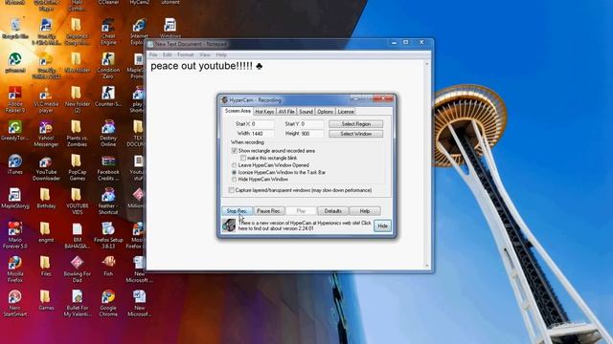Click Stop Rec. button
The width and height of the screenshot is (613, 344).
point(237,211)
